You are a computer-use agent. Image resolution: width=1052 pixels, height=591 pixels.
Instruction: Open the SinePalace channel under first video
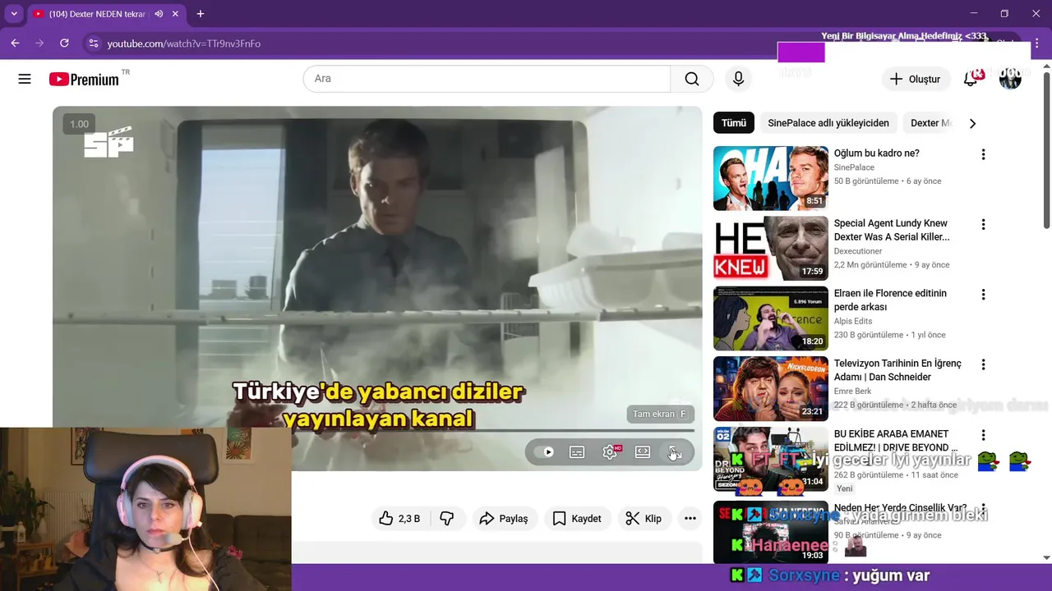[854, 167]
